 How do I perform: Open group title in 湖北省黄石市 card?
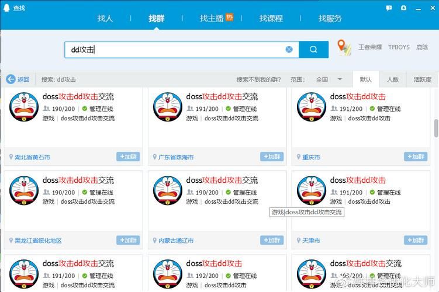tap(78, 96)
